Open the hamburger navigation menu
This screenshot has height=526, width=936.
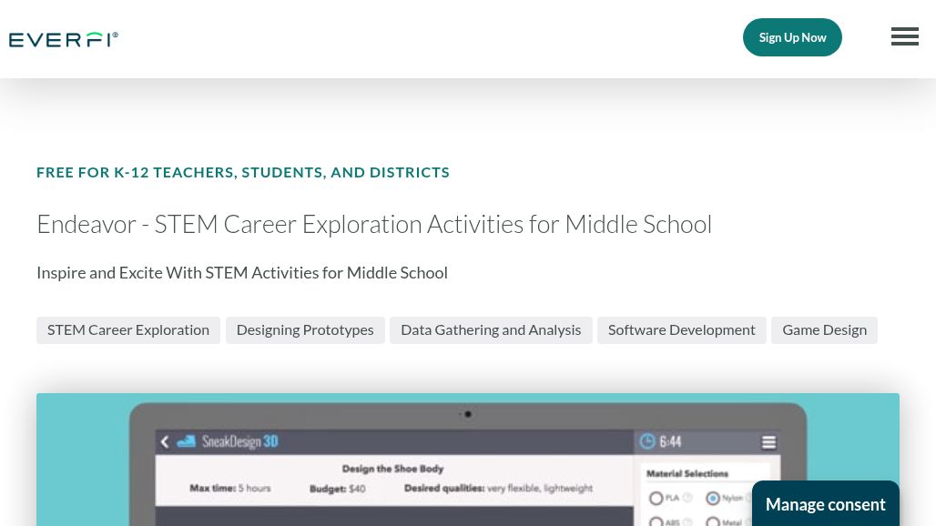point(905,36)
